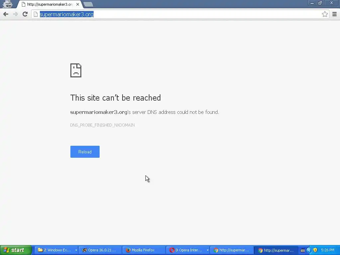Viewport: 340px width, 255px height.
Task: Restore down the Chrome window
Action: [320, 3]
